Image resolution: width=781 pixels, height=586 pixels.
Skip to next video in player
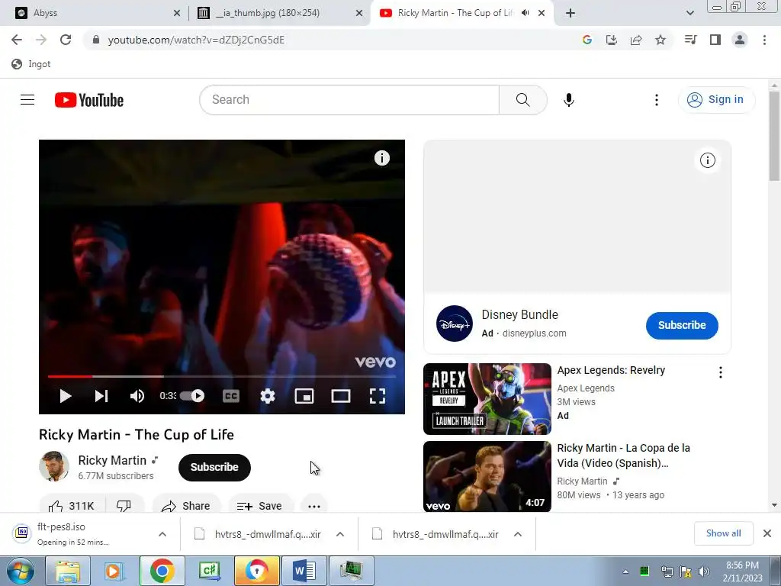(101, 396)
